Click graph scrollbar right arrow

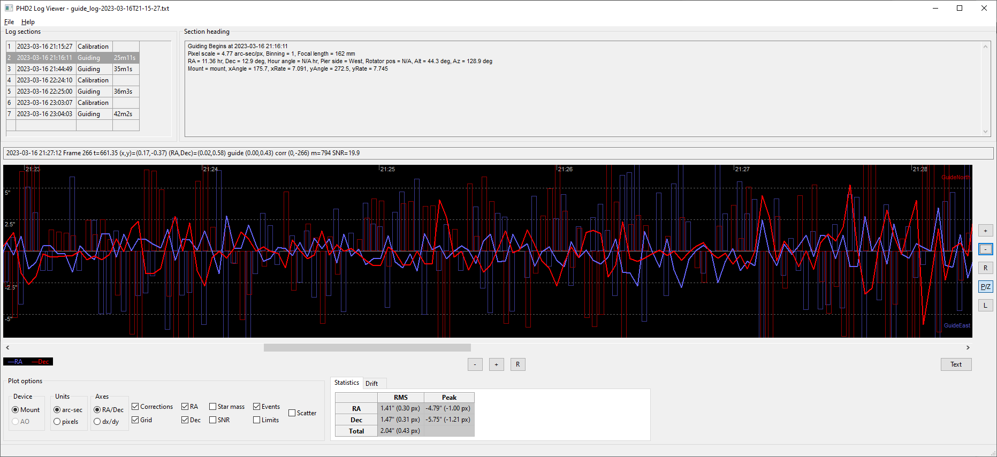tap(968, 348)
